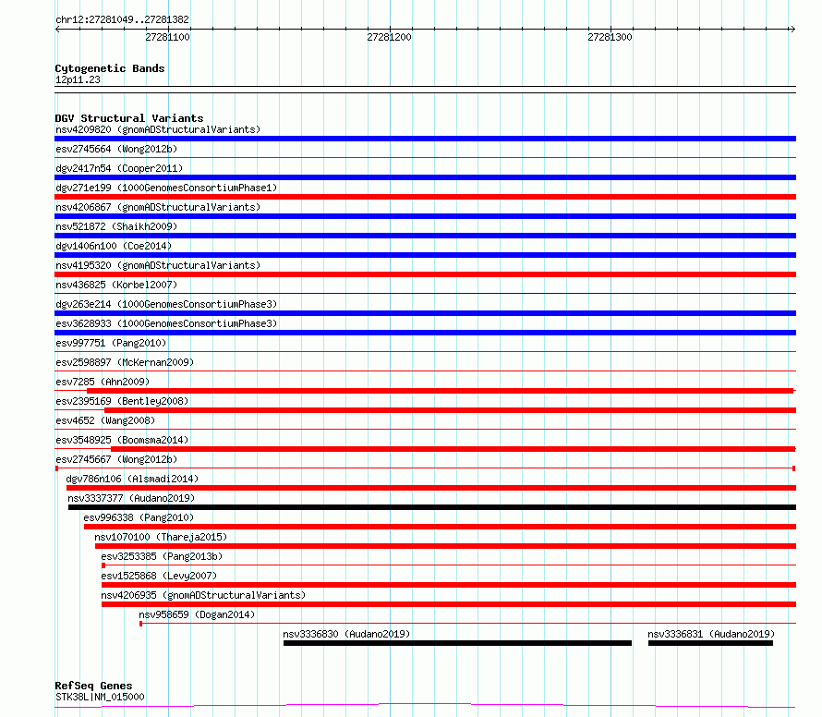Select the esv2395169 (Bentley2008) label
The height and width of the screenshot is (717, 822).
click(122, 401)
